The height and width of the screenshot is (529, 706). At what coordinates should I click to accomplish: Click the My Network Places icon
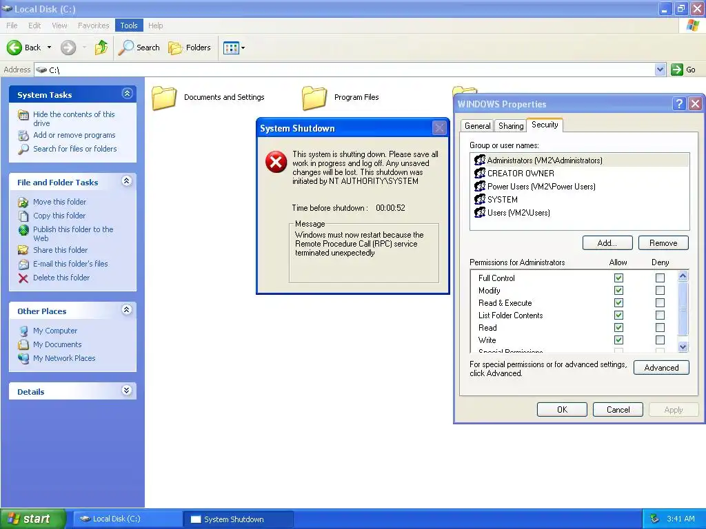pyautogui.click(x=23, y=358)
